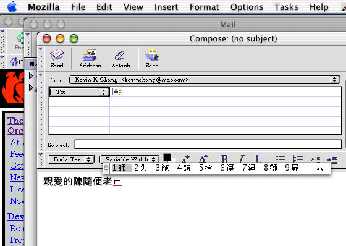Click the Save folder icon
Viewport: 346px width, 246px height.
[152, 58]
